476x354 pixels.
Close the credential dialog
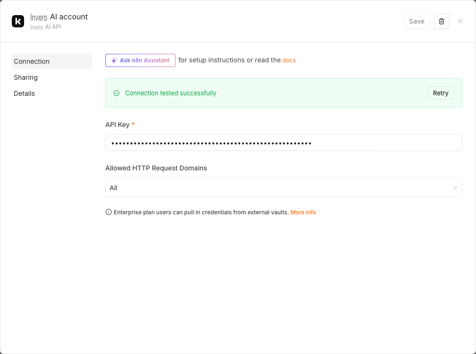tap(460, 21)
